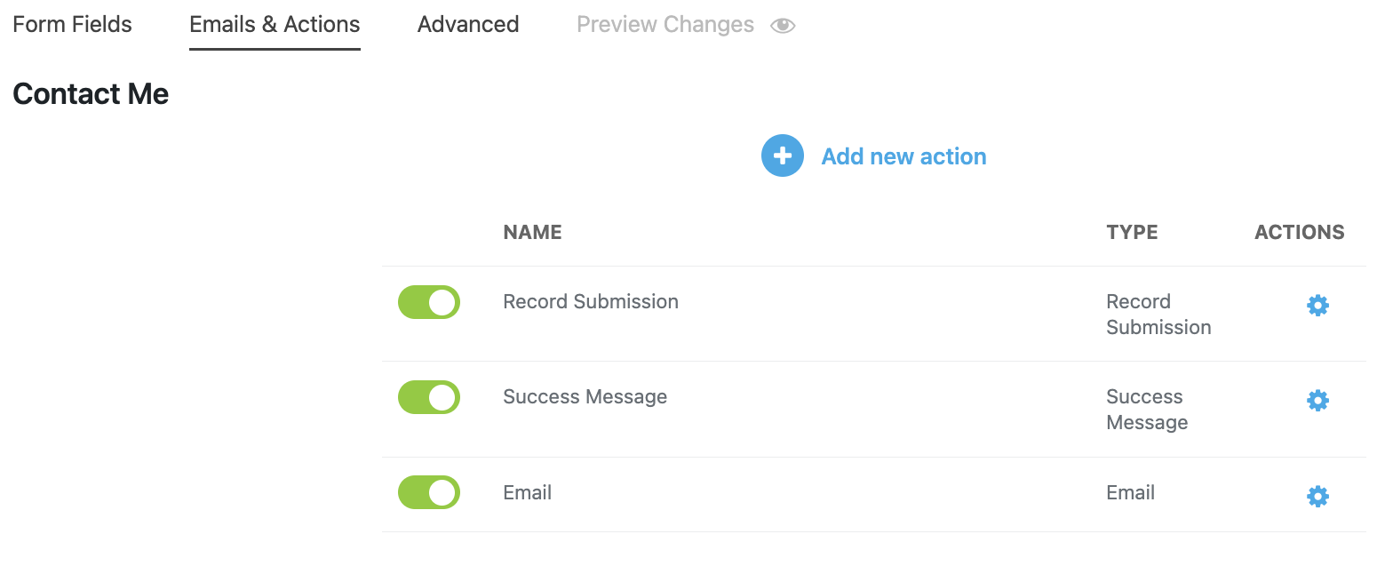Image resolution: width=1377 pixels, height=574 pixels.
Task: Click the blue plus circle icon
Action: pos(782,156)
